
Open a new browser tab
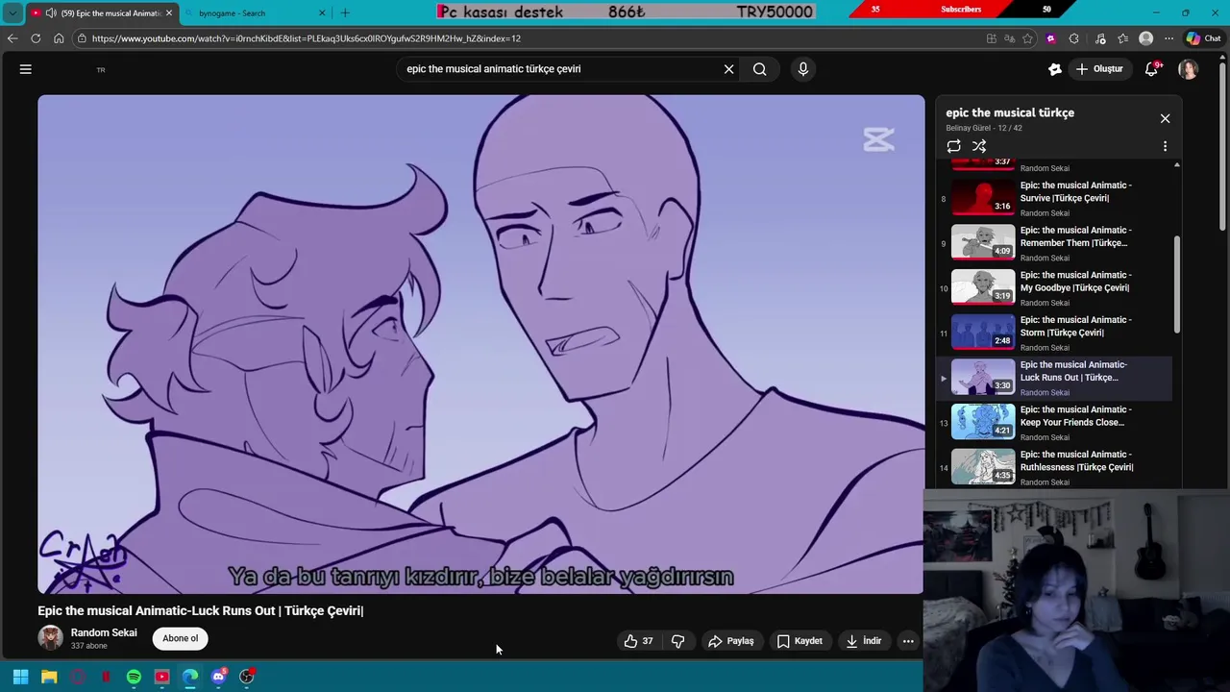pyautogui.click(x=345, y=12)
